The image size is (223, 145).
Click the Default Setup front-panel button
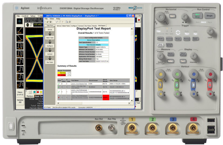click(x=169, y=45)
